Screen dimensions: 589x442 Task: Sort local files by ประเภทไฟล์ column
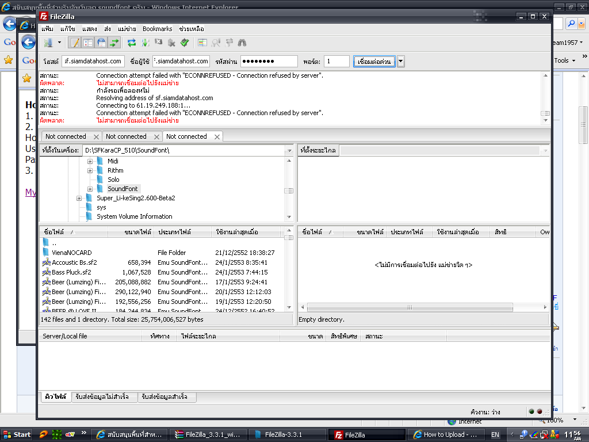click(182, 232)
